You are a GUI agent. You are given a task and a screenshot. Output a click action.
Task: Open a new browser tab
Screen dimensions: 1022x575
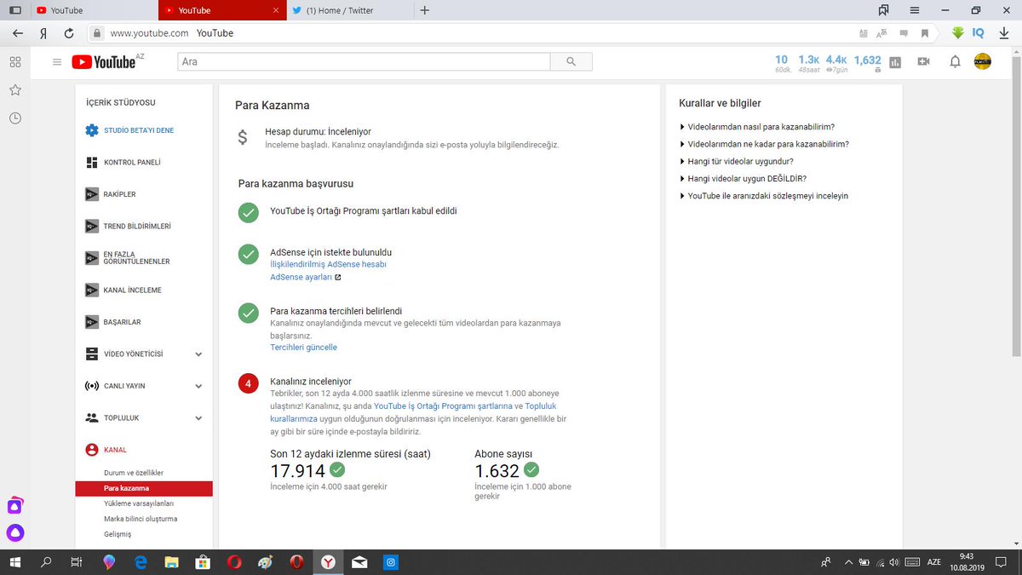[x=425, y=10]
